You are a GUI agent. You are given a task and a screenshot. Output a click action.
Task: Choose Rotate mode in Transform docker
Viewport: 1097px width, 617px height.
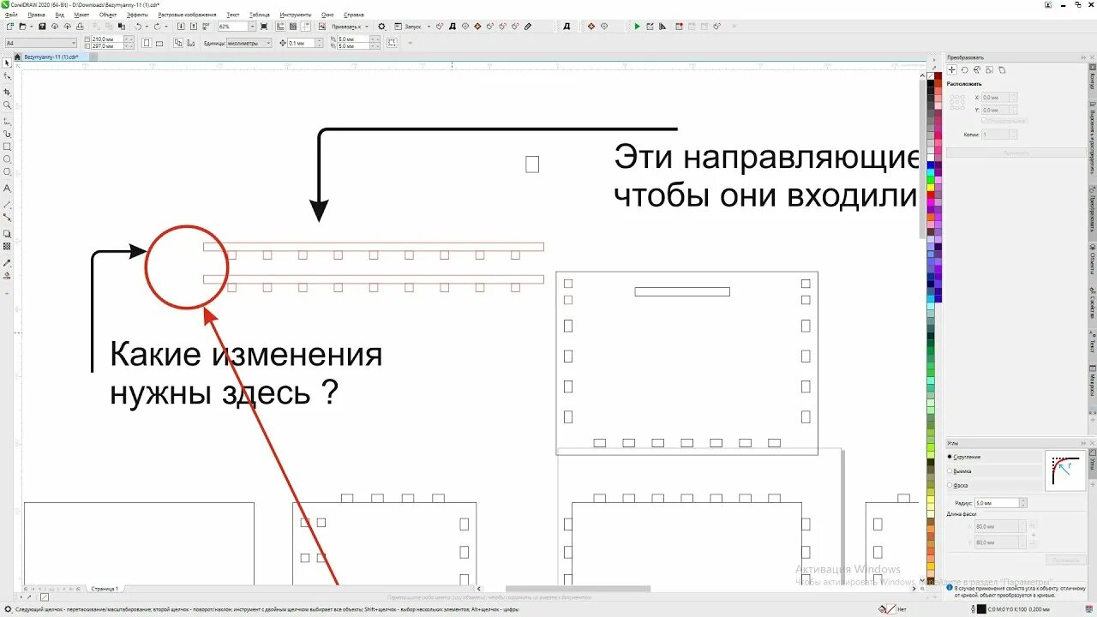tap(964, 69)
